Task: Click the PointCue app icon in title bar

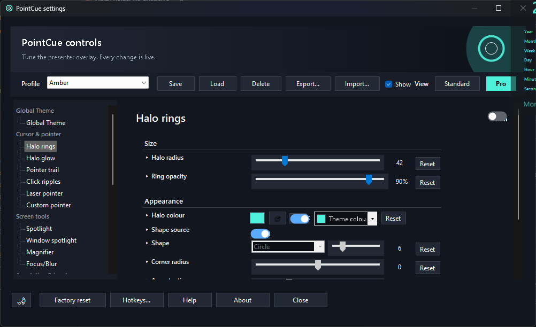Action: (x=9, y=8)
